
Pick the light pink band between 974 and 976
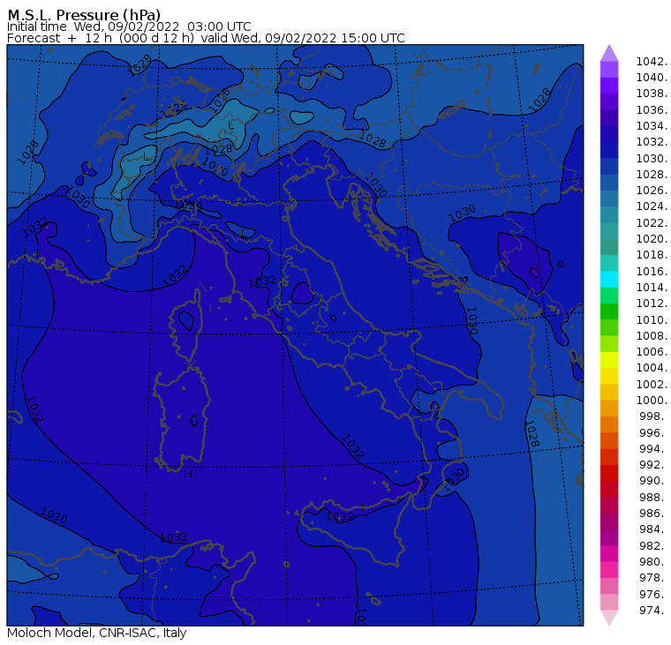click(x=609, y=603)
